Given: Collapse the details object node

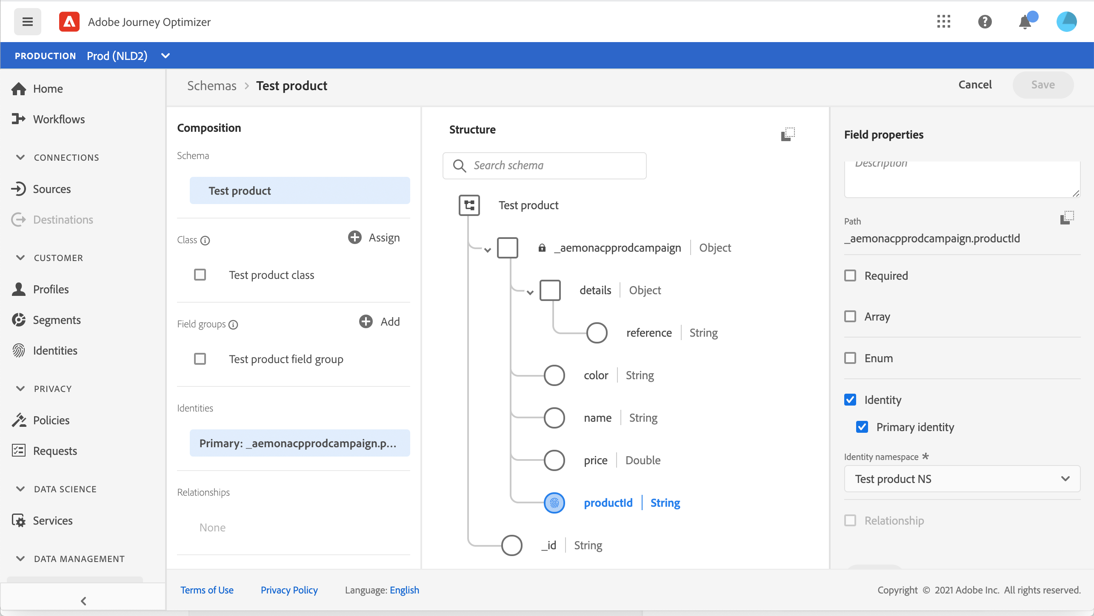Looking at the screenshot, I should [530, 292].
